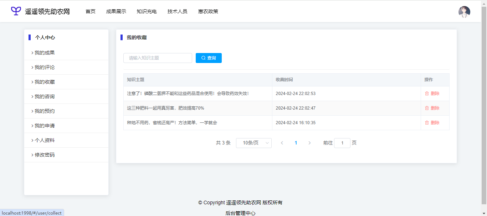Image resolution: width=487 pixels, height=216 pixels.
Task: Click the 后台管理中心 footer link
Action: tap(240, 213)
